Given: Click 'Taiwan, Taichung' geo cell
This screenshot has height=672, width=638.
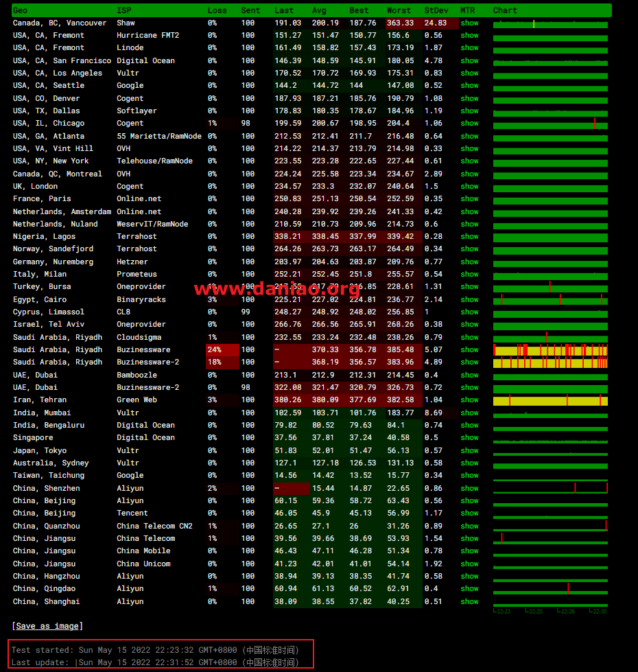Looking at the screenshot, I should pos(49,475).
